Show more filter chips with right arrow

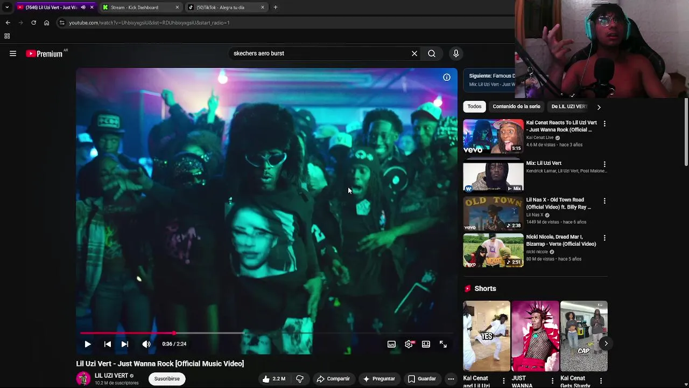599,107
